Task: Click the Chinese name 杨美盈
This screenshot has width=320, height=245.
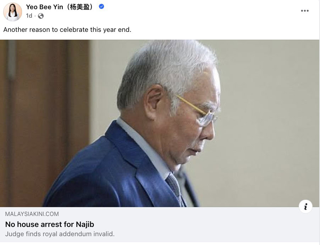Action: (79, 7)
